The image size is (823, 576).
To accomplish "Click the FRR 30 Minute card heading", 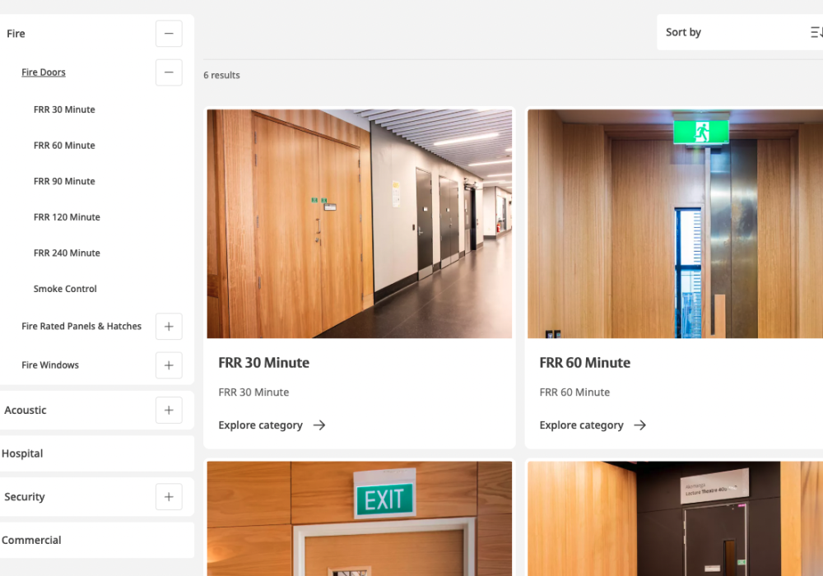I will point(264,363).
